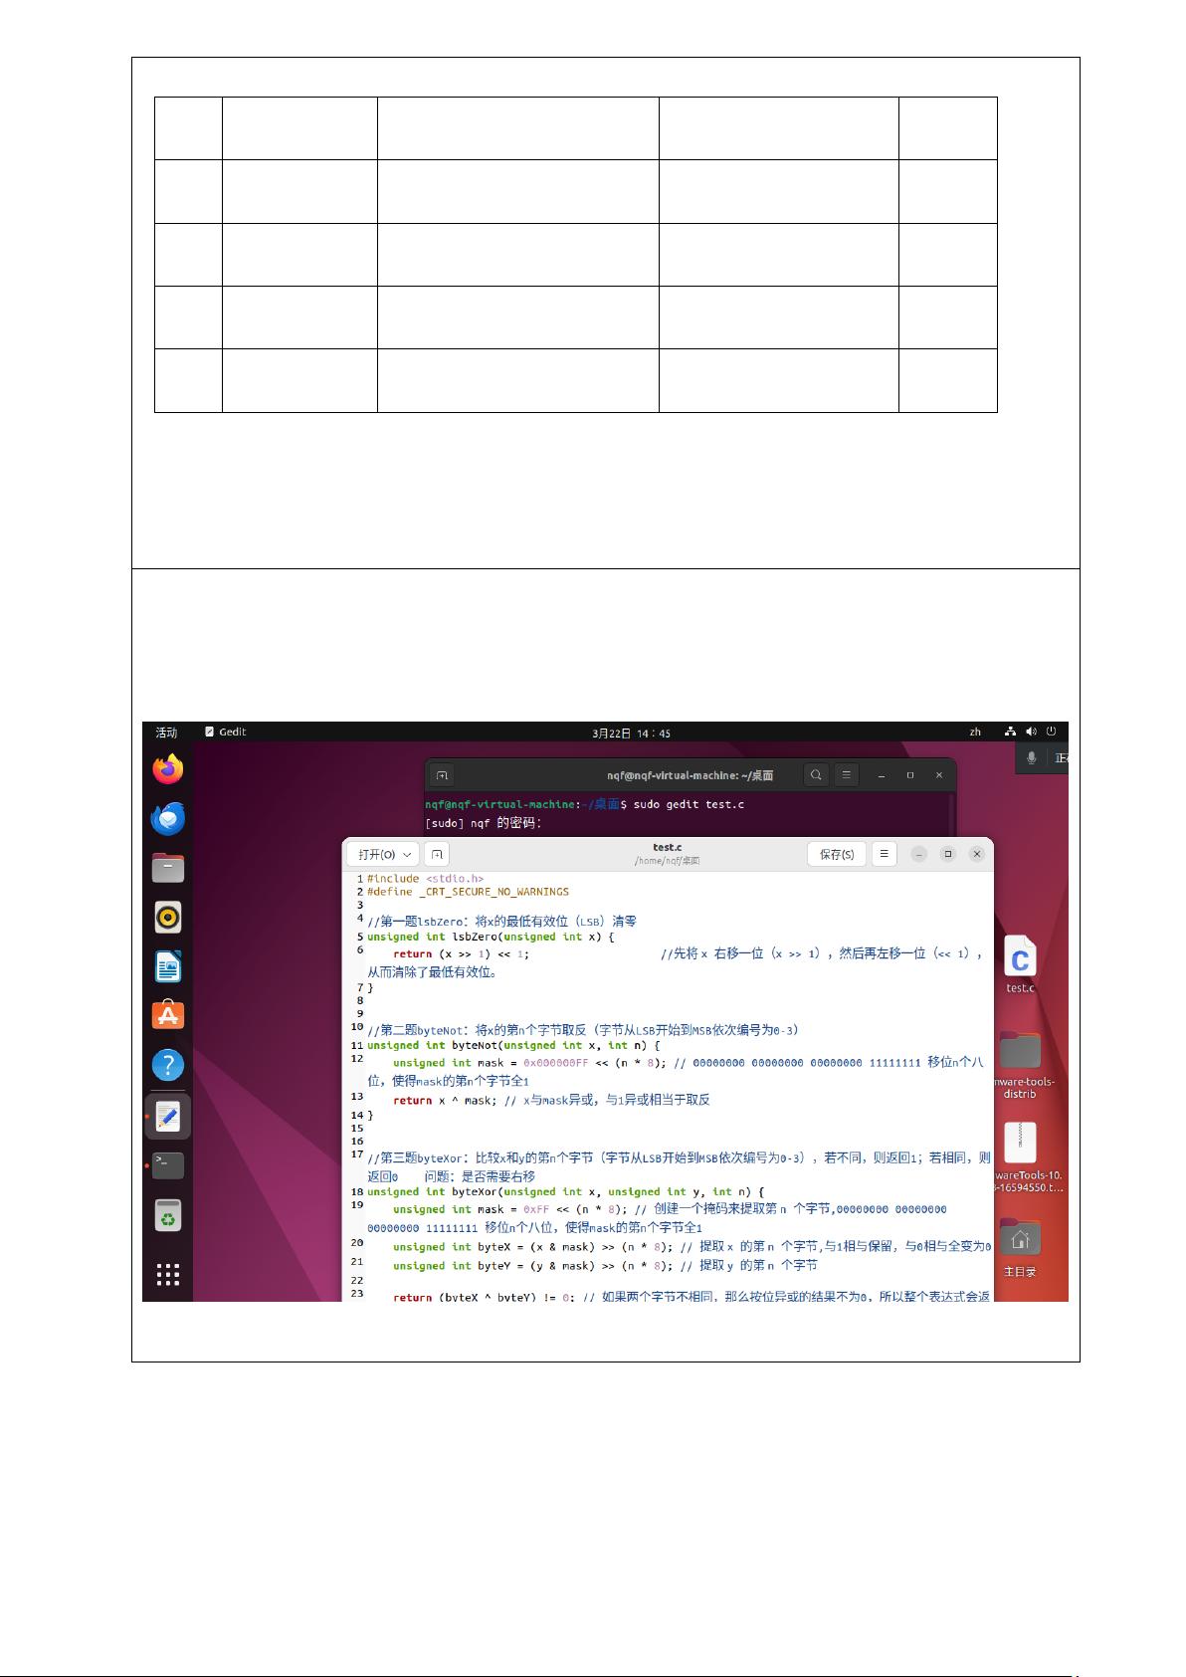Screen dimensions: 1186x1677
Task: Open the Help question mark icon
Action: coord(168,1065)
